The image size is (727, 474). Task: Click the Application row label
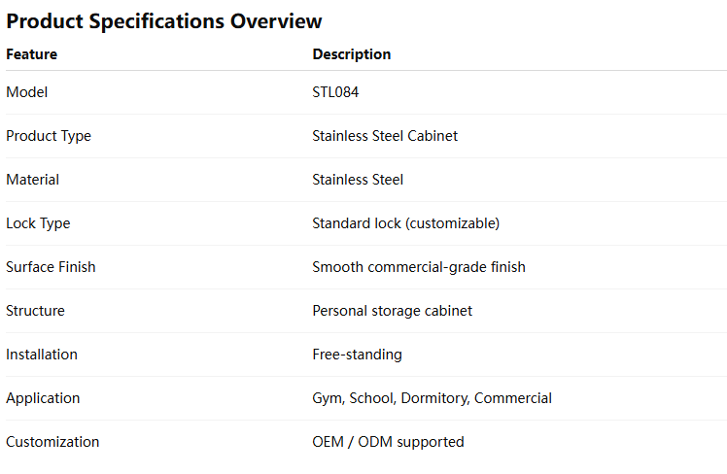tap(43, 398)
